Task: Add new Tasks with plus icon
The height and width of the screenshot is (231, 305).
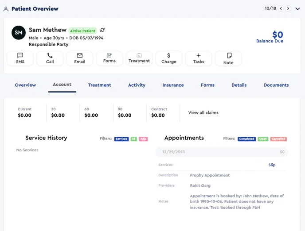Action: click(199, 58)
